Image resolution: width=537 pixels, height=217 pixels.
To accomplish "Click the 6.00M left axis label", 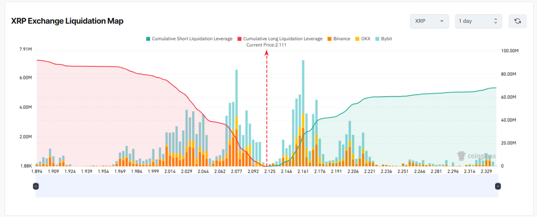I will pyautogui.click(x=26, y=78).
